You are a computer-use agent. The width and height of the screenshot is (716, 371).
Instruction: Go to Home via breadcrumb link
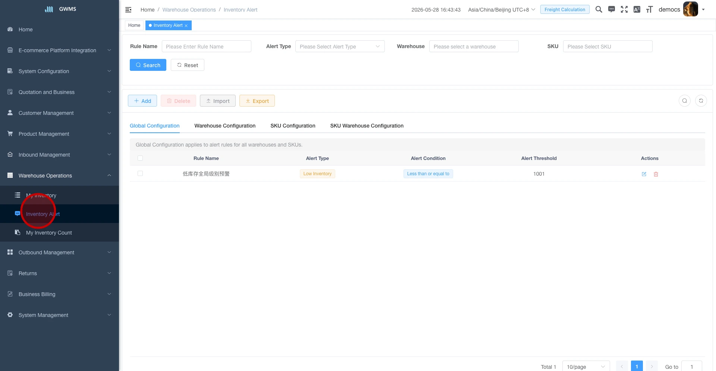click(x=147, y=10)
